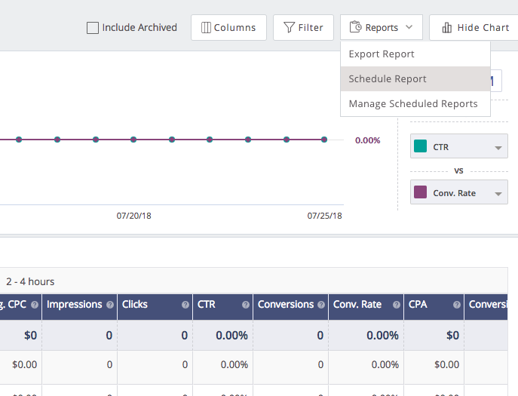518x396 pixels.
Task: Click the help icon beside Conv. Rate column
Action: tap(396, 305)
